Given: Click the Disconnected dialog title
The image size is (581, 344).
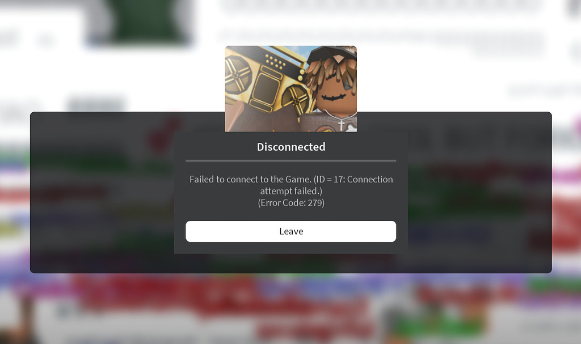Looking at the screenshot, I should (x=291, y=147).
